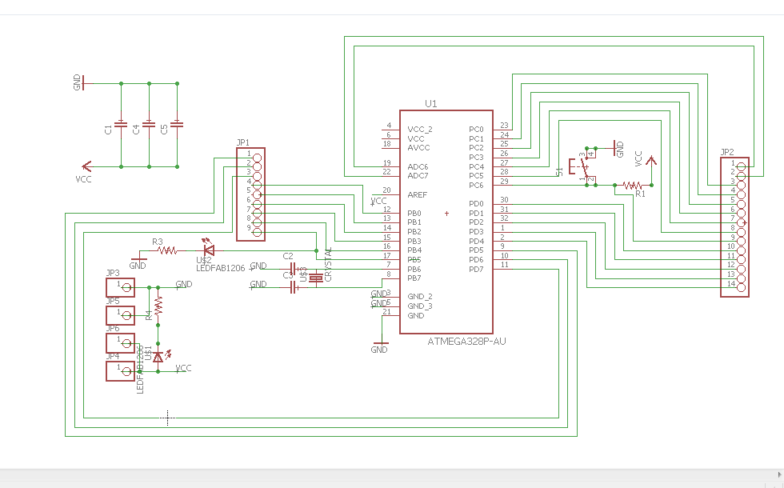The height and width of the screenshot is (488, 784).
Task: Click pin 1 circle of header JP2
Action: point(741,166)
